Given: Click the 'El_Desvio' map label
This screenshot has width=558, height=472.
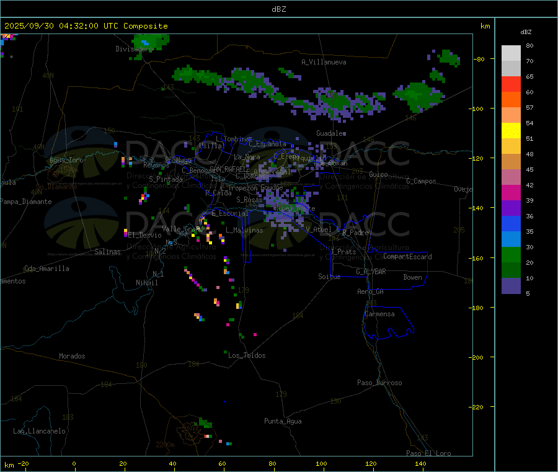Looking at the screenshot, I should [x=144, y=235].
